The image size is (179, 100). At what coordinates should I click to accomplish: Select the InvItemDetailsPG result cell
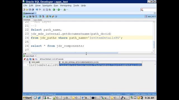click(x=44, y=65)
